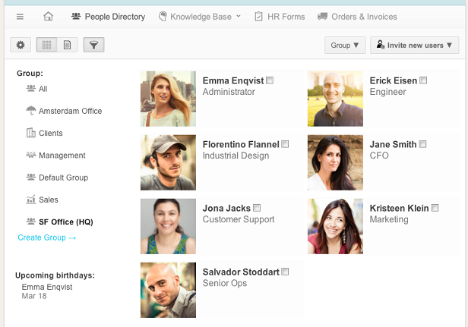Select Jona Jacks' checkbox

click(x=257, y=208)
